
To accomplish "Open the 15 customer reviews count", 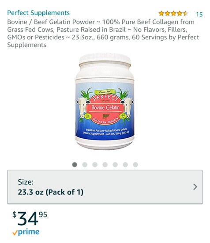I will (x=199, y=14).
